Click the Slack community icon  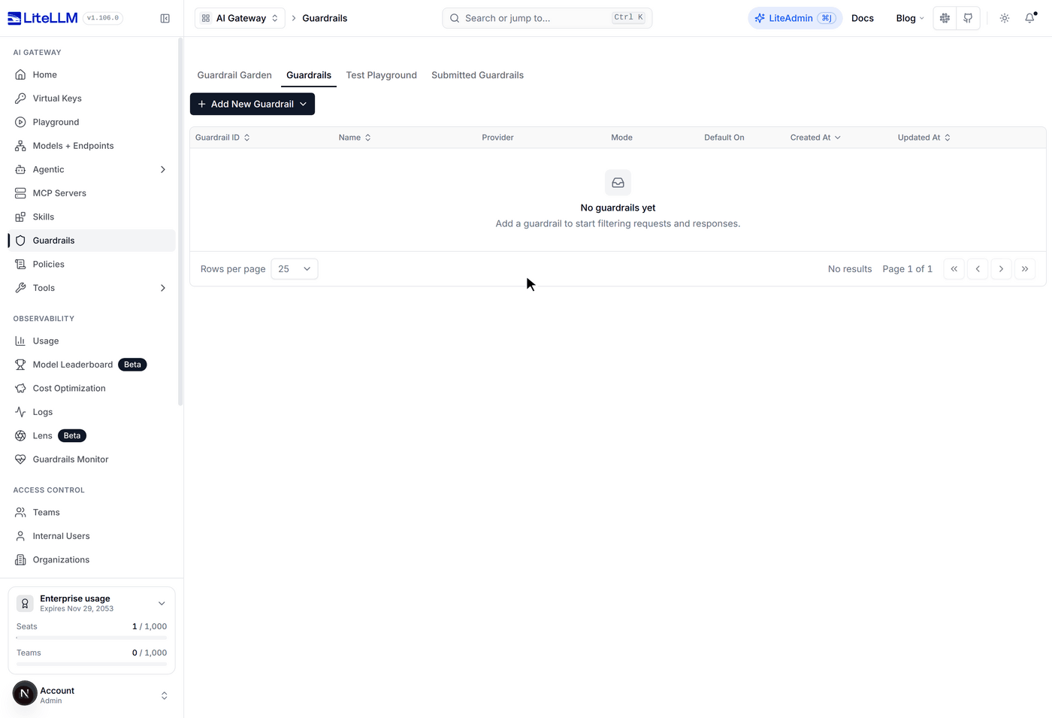(x=945, y=18)
